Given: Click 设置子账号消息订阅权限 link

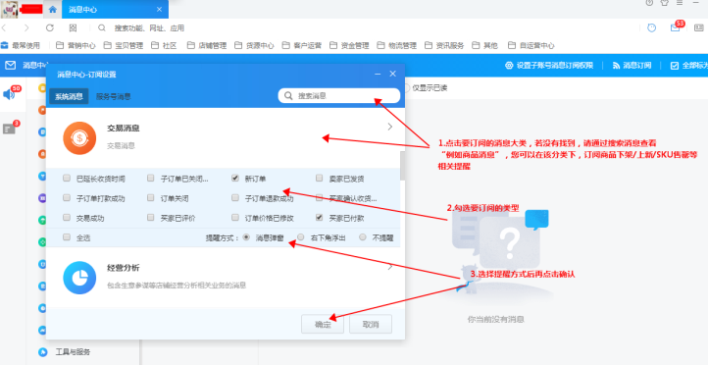Looking at the screenshot, I should point(549,66).
